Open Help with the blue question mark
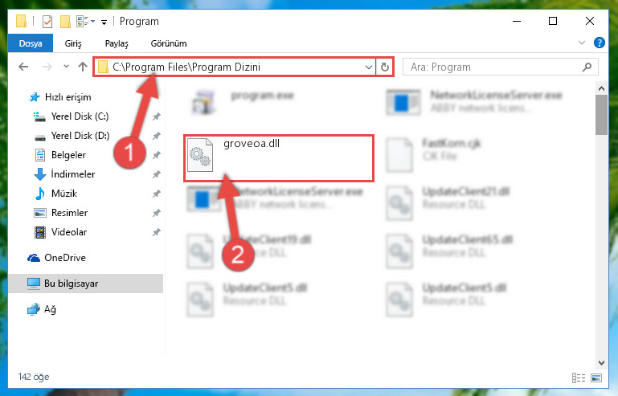The image size is (618, 396). pyautogui.click(x=599, y=43)
